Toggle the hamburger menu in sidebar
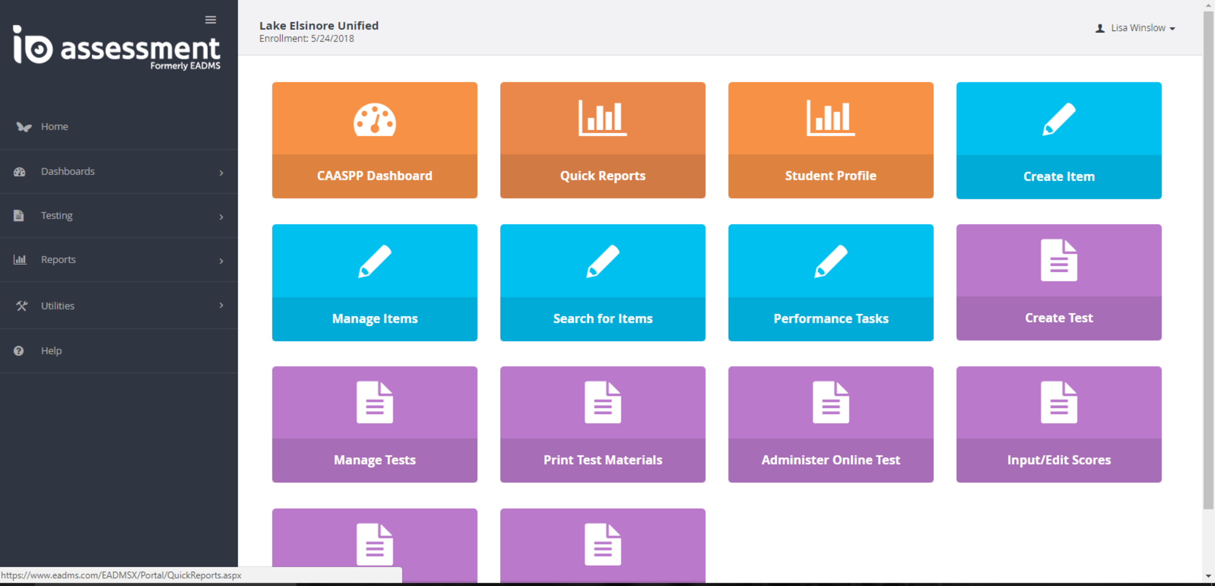Screen dimensions: 1215x586 point(211,20)
